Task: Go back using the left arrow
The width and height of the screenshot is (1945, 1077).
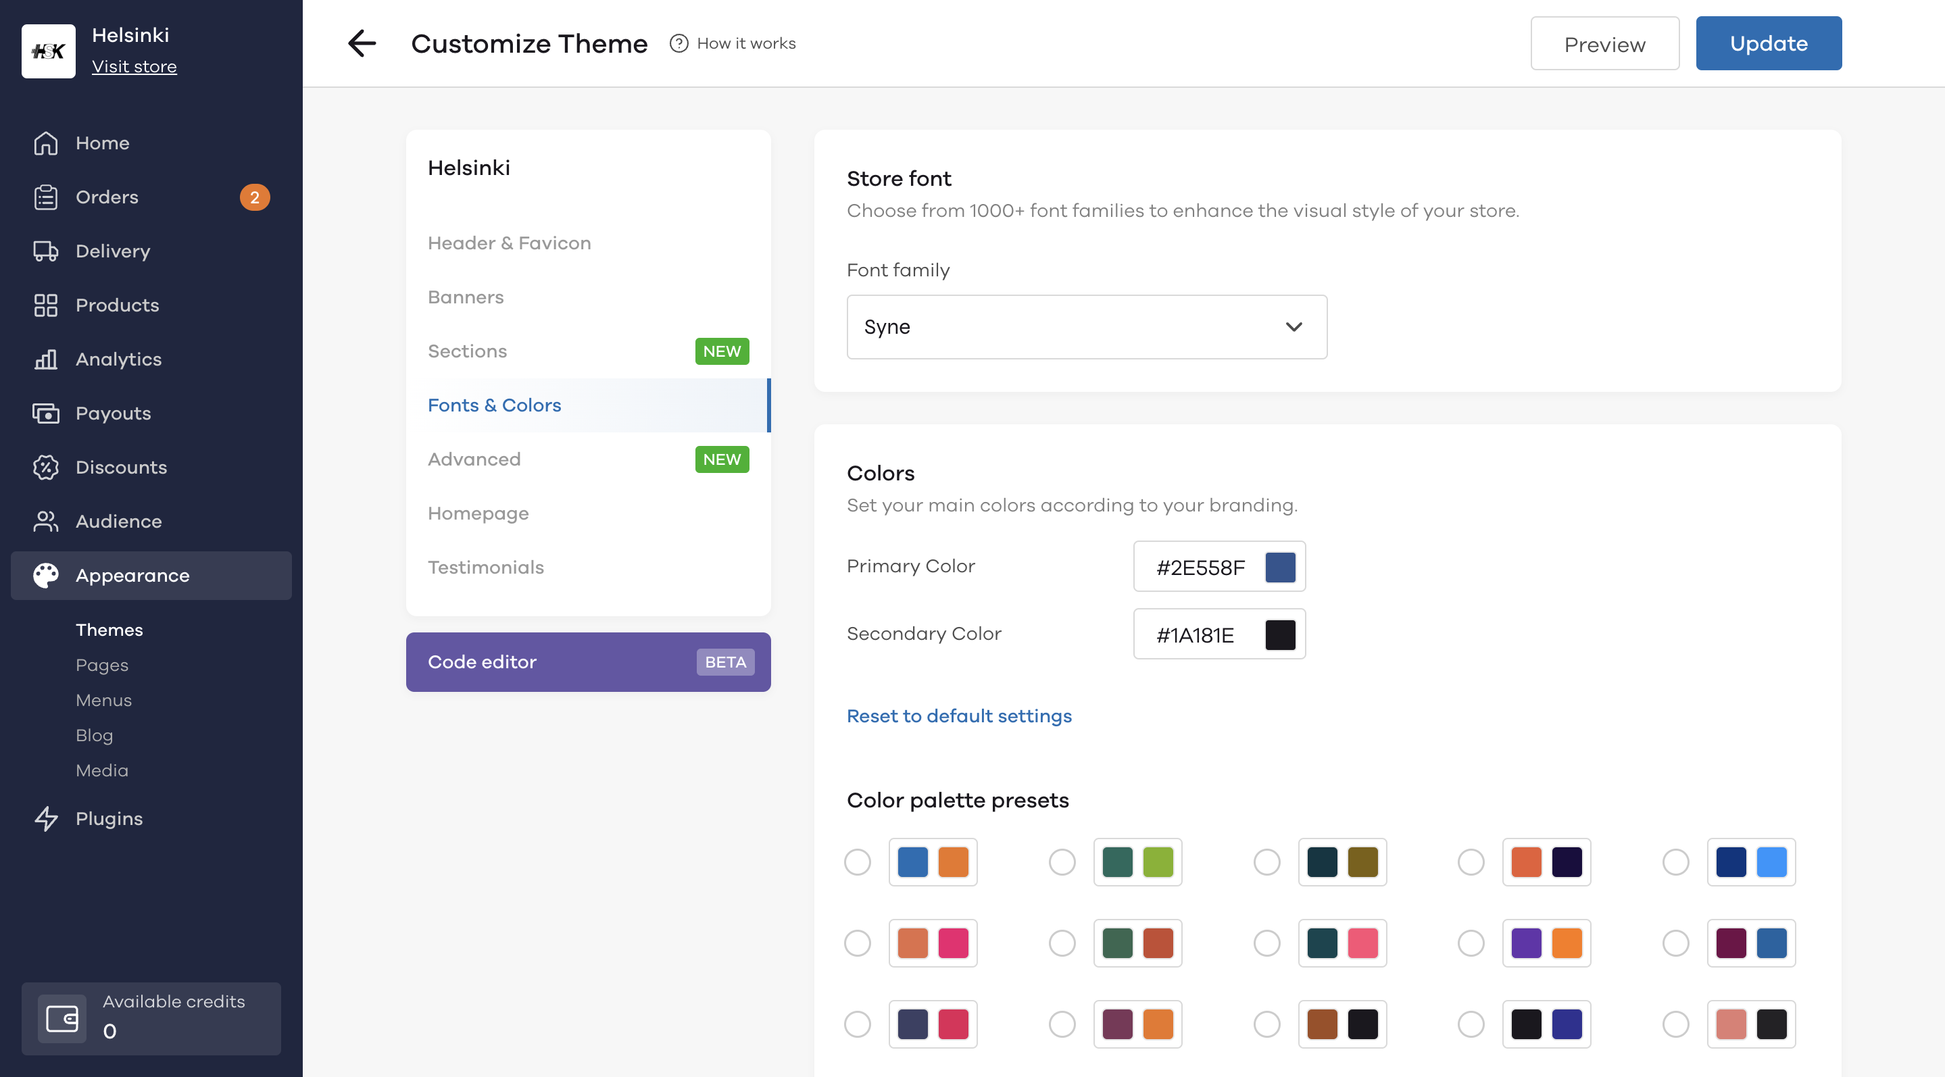Action: click(x=362, y=43)
